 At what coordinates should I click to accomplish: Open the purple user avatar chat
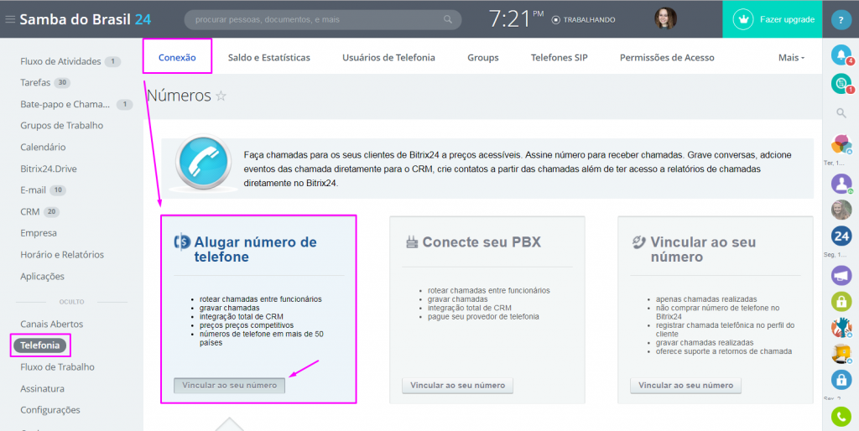841,184
